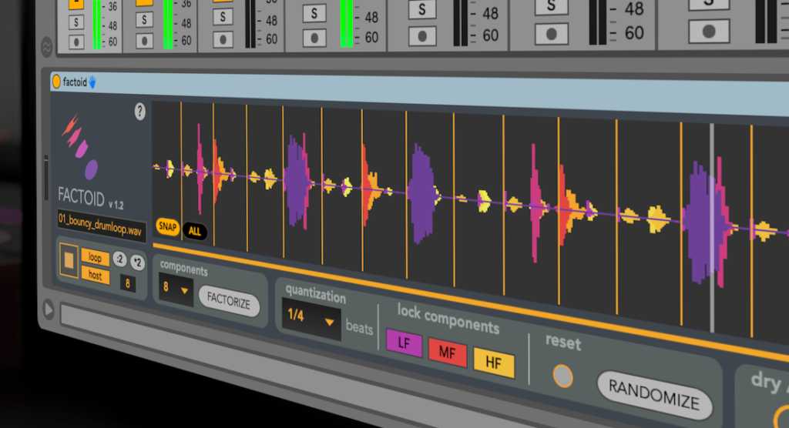Click the RANDOMIZE button
789x428 pixels.
tap(654, 394)
